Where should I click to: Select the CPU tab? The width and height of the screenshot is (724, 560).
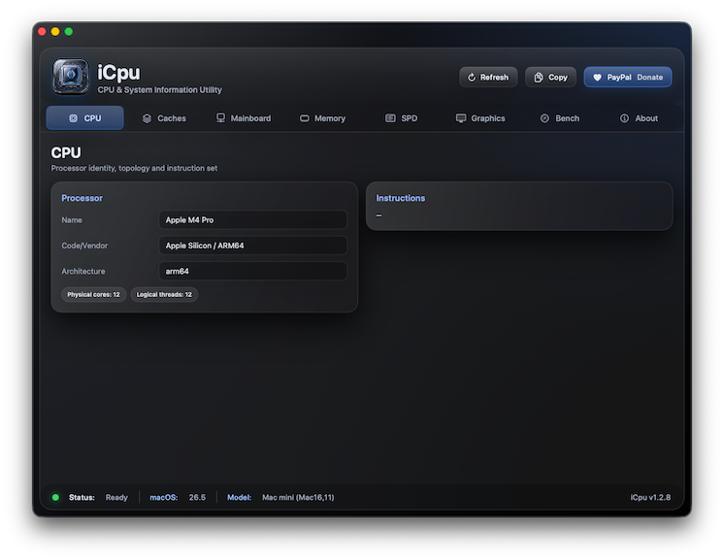85,118
